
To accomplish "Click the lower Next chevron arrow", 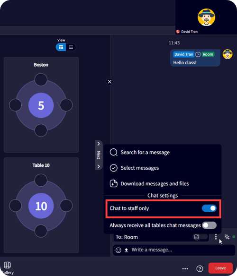I will 99,166.
